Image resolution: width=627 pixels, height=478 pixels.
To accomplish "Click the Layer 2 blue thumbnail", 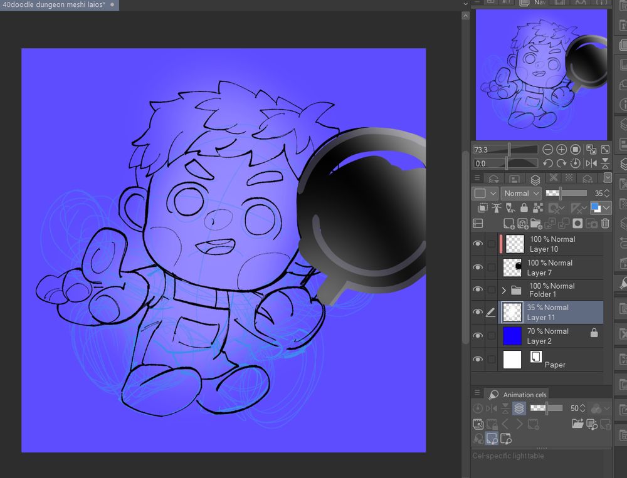I will point(512,336).
